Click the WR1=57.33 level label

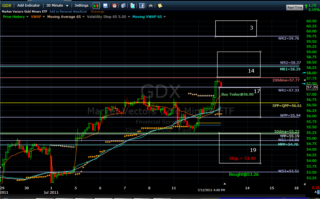coord(288,90)
